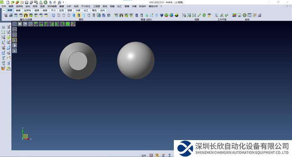Create a new file from quick access toolbar
The image size is (292, 157).
click(8, 3)
